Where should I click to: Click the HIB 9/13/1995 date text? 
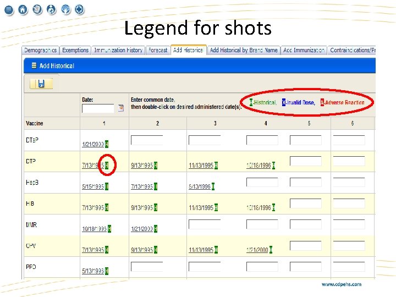click(142, 208)
